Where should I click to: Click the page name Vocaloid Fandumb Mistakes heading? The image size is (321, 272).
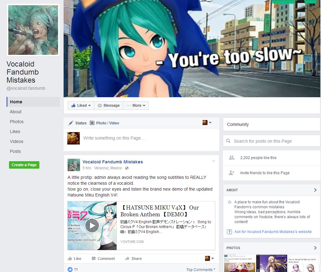23,72
